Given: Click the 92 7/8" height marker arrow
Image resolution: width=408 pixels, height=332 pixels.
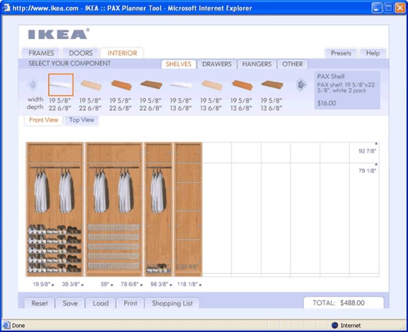Looking at the screenshot, I should coord(376,144).
